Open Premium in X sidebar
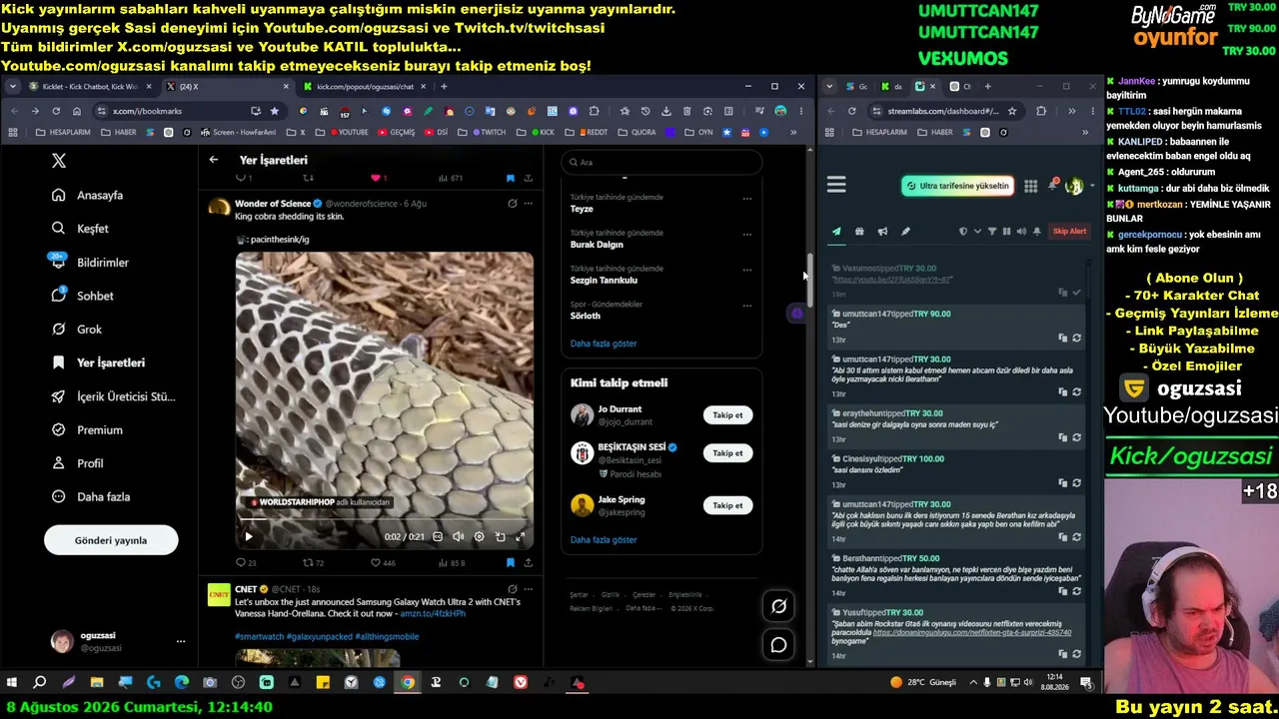This screenshot has height=719, width=1279. (88, 430)
